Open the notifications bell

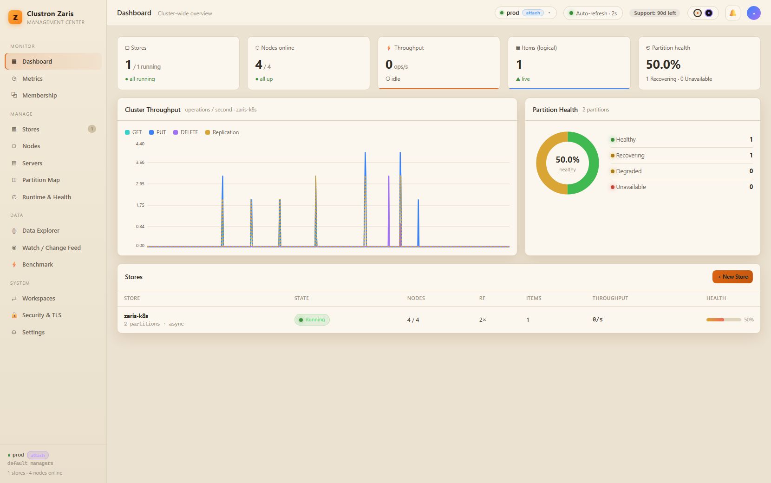(732, 13)
